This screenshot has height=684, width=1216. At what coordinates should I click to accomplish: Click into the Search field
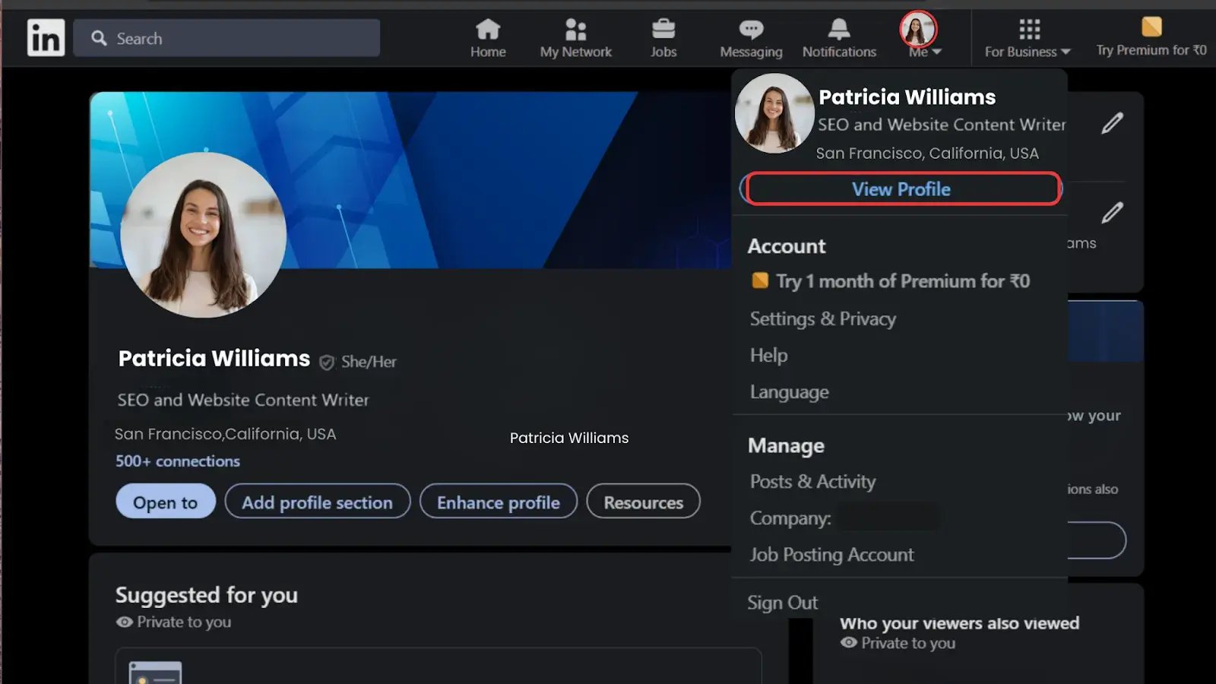[x=236, y=39]
